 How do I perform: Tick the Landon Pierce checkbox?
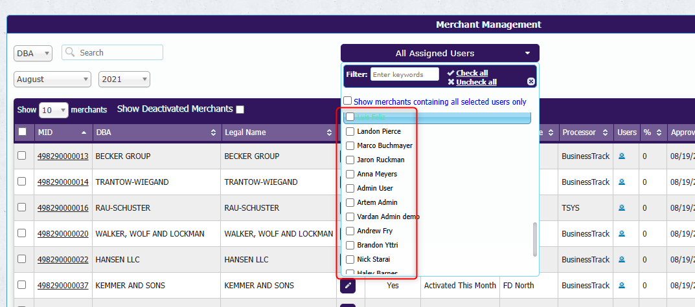[x=350, y=131]
